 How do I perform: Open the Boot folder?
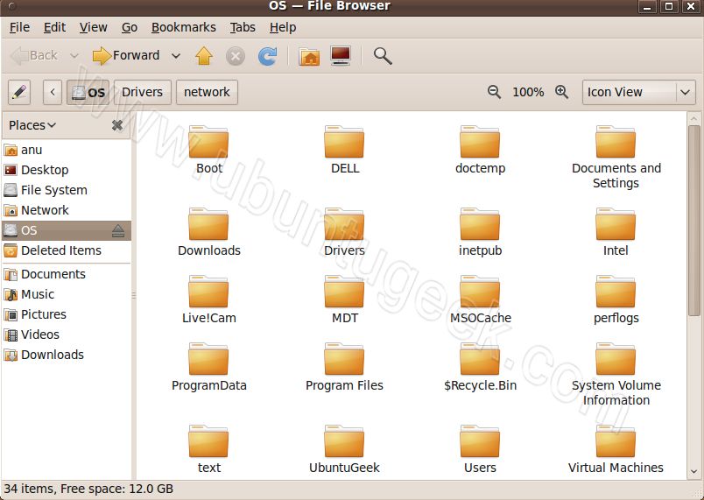(x=208, y=150)
